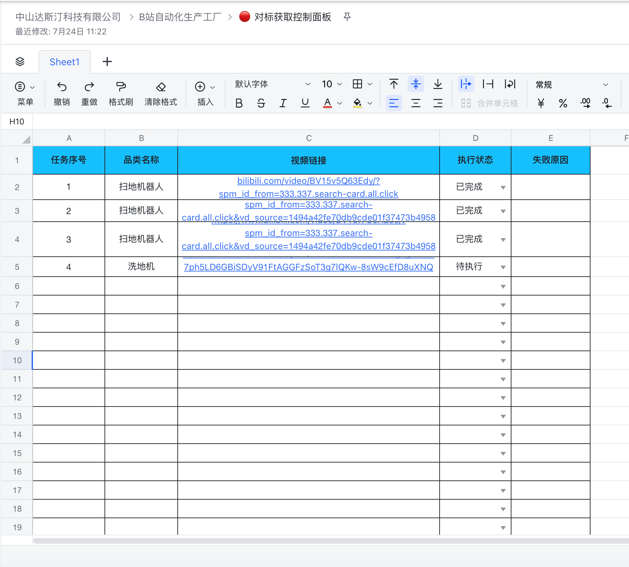The image size is (629, 567).
Task: Open the sheet layers list icon
Action: pos(20,62)
